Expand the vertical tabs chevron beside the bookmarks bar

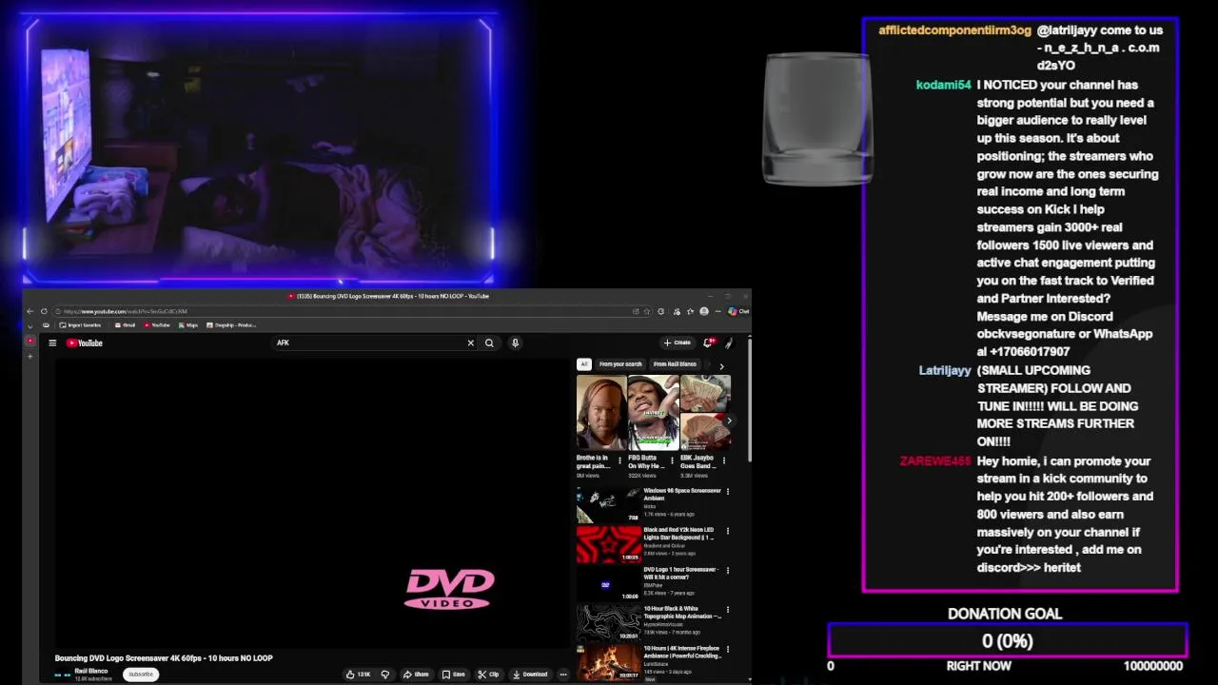(x=30, y=325)
